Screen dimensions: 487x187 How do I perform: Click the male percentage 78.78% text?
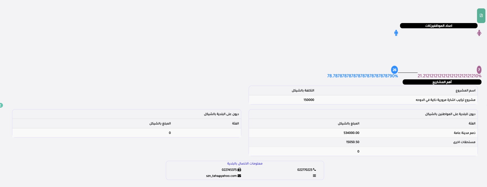click(362, 76)
